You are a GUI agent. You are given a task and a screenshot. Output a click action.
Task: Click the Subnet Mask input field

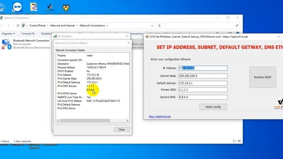(203, 76)
